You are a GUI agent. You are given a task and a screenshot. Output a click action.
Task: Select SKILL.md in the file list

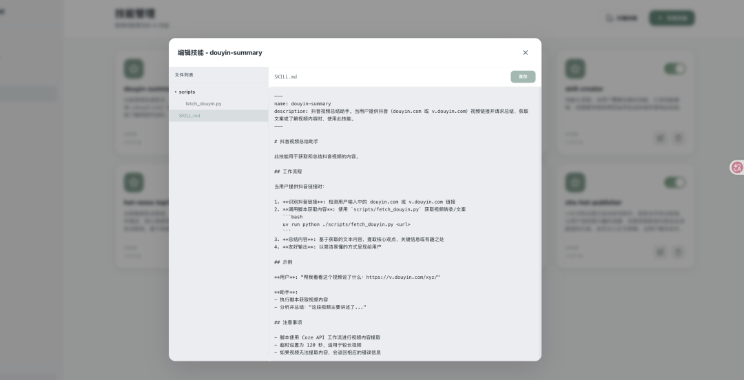(189, 116)
